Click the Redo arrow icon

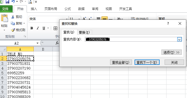(22, 1)
